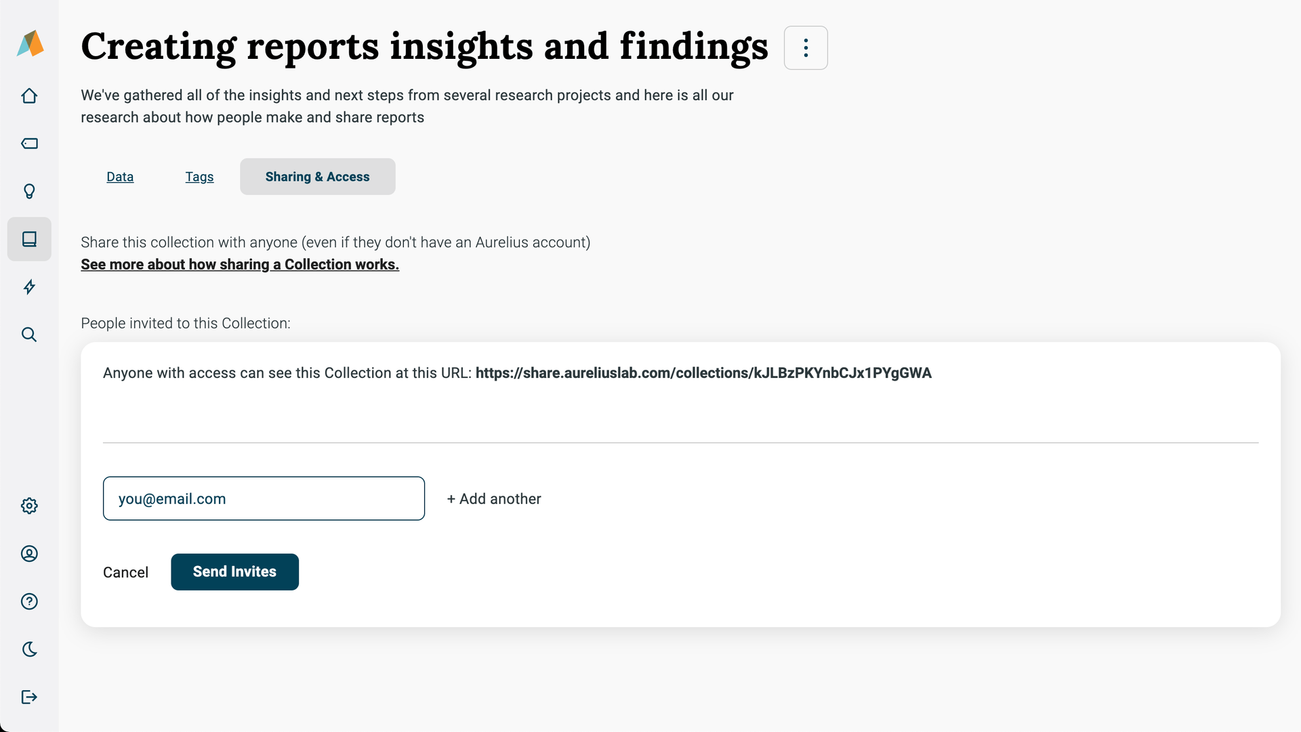The height and width of the screenshot is (732, 1301).
Task: Click Add another email field
Action: click(494, 498)
